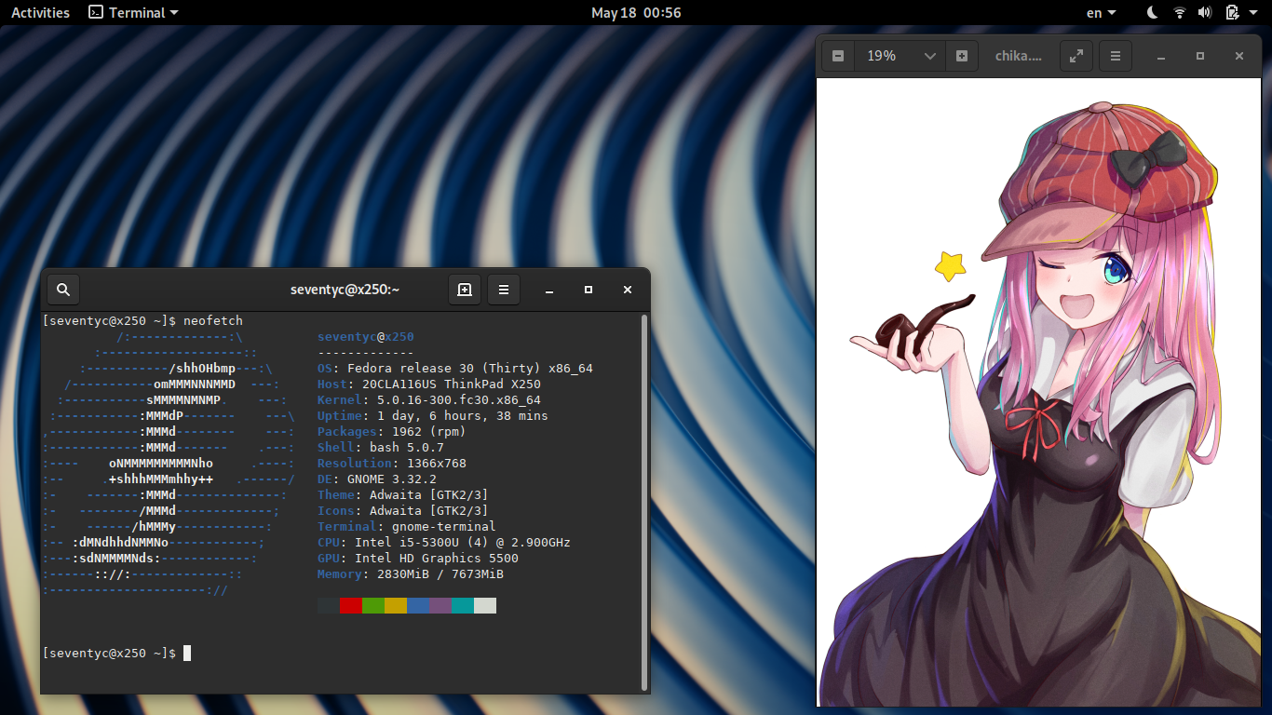Click the displayed anime image in viewer
The height and width of the screenshot is (715, 1272).
[1038, 392]
